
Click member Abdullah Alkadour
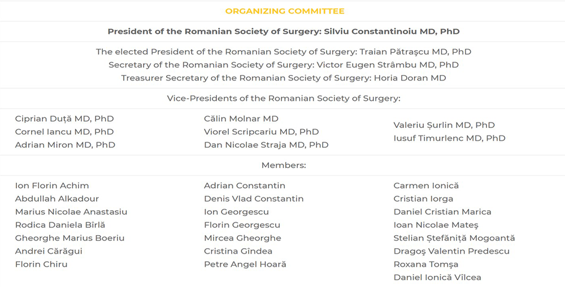pyautogui.click(x=57, y=198)
